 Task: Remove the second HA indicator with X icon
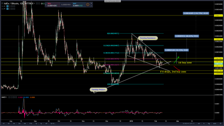point(14,9)
